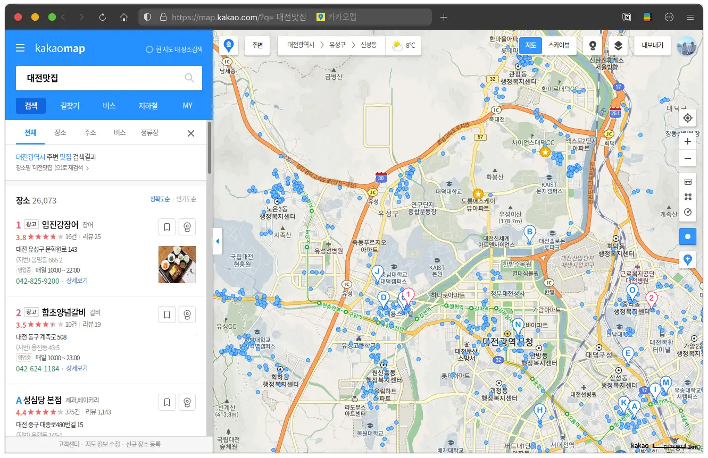Image resolution: width=708 pixels, height=458 pixels.
Task: Filter results by 정류장 tab
Action: [149, 133]
